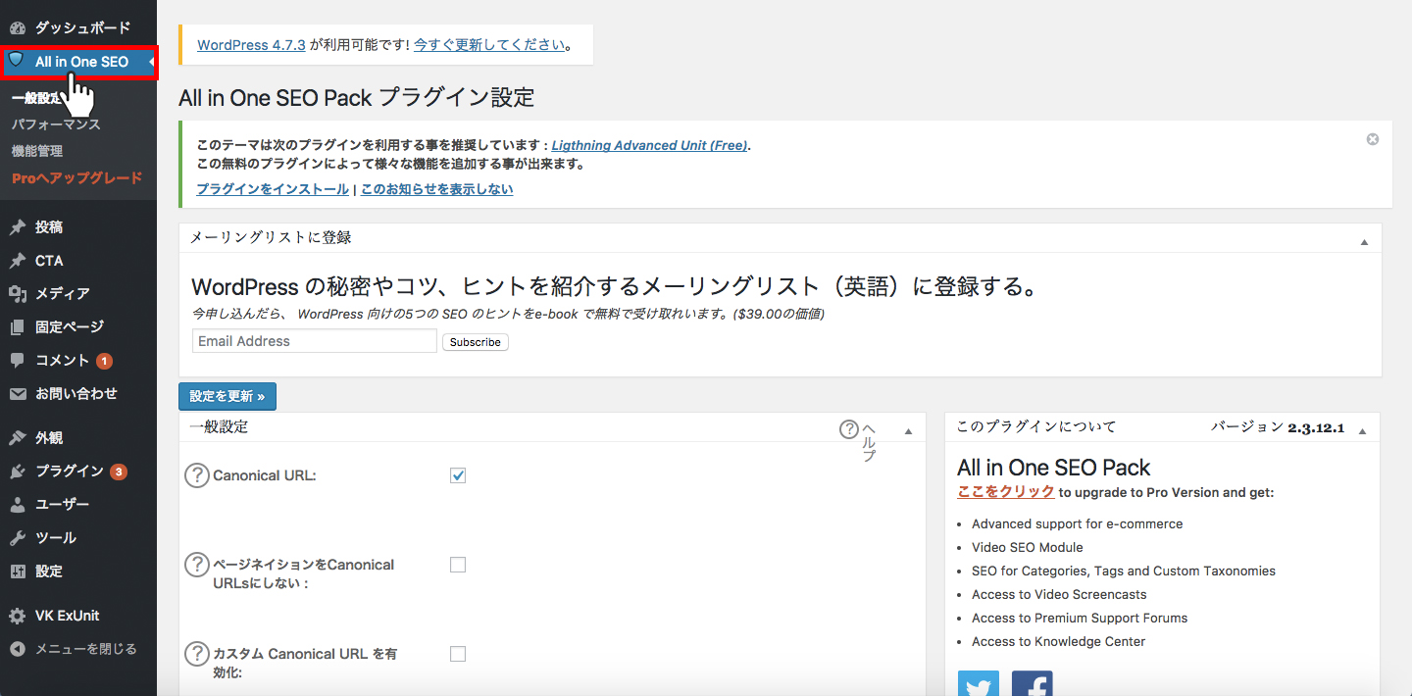Click 'Video SEO Module' list item

tap(1028, 547)
